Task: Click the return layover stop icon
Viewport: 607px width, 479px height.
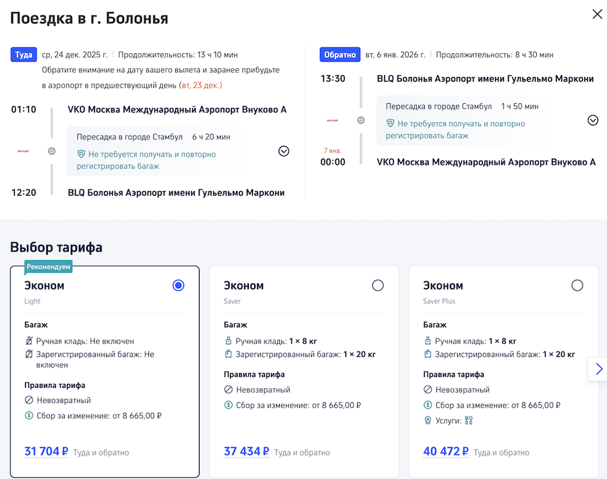Action: pyautogui.click(x=361, y=120)
